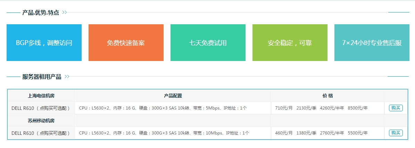The image size is (415, 148).
Task: Click 购买 for the 苏州移动机房 DELL R610
Action: pos(396,133)
